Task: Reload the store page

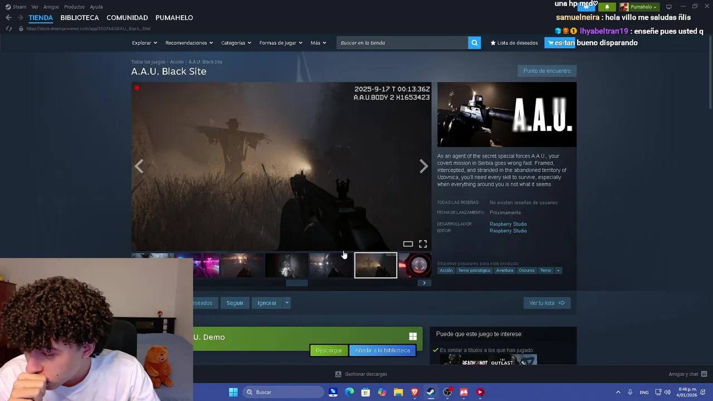Action: coord(8,28)
